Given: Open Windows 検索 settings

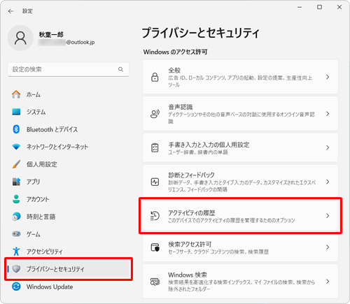Looking at the screenshot, I should [x=240, y=282].
